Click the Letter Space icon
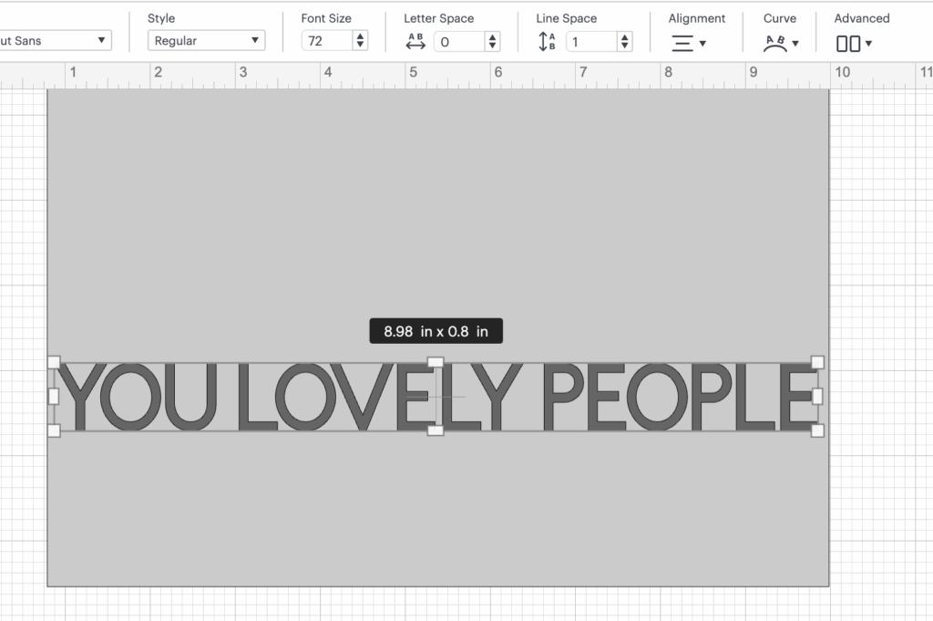This screenshot has height=621, width=933. tap(415, 41)
